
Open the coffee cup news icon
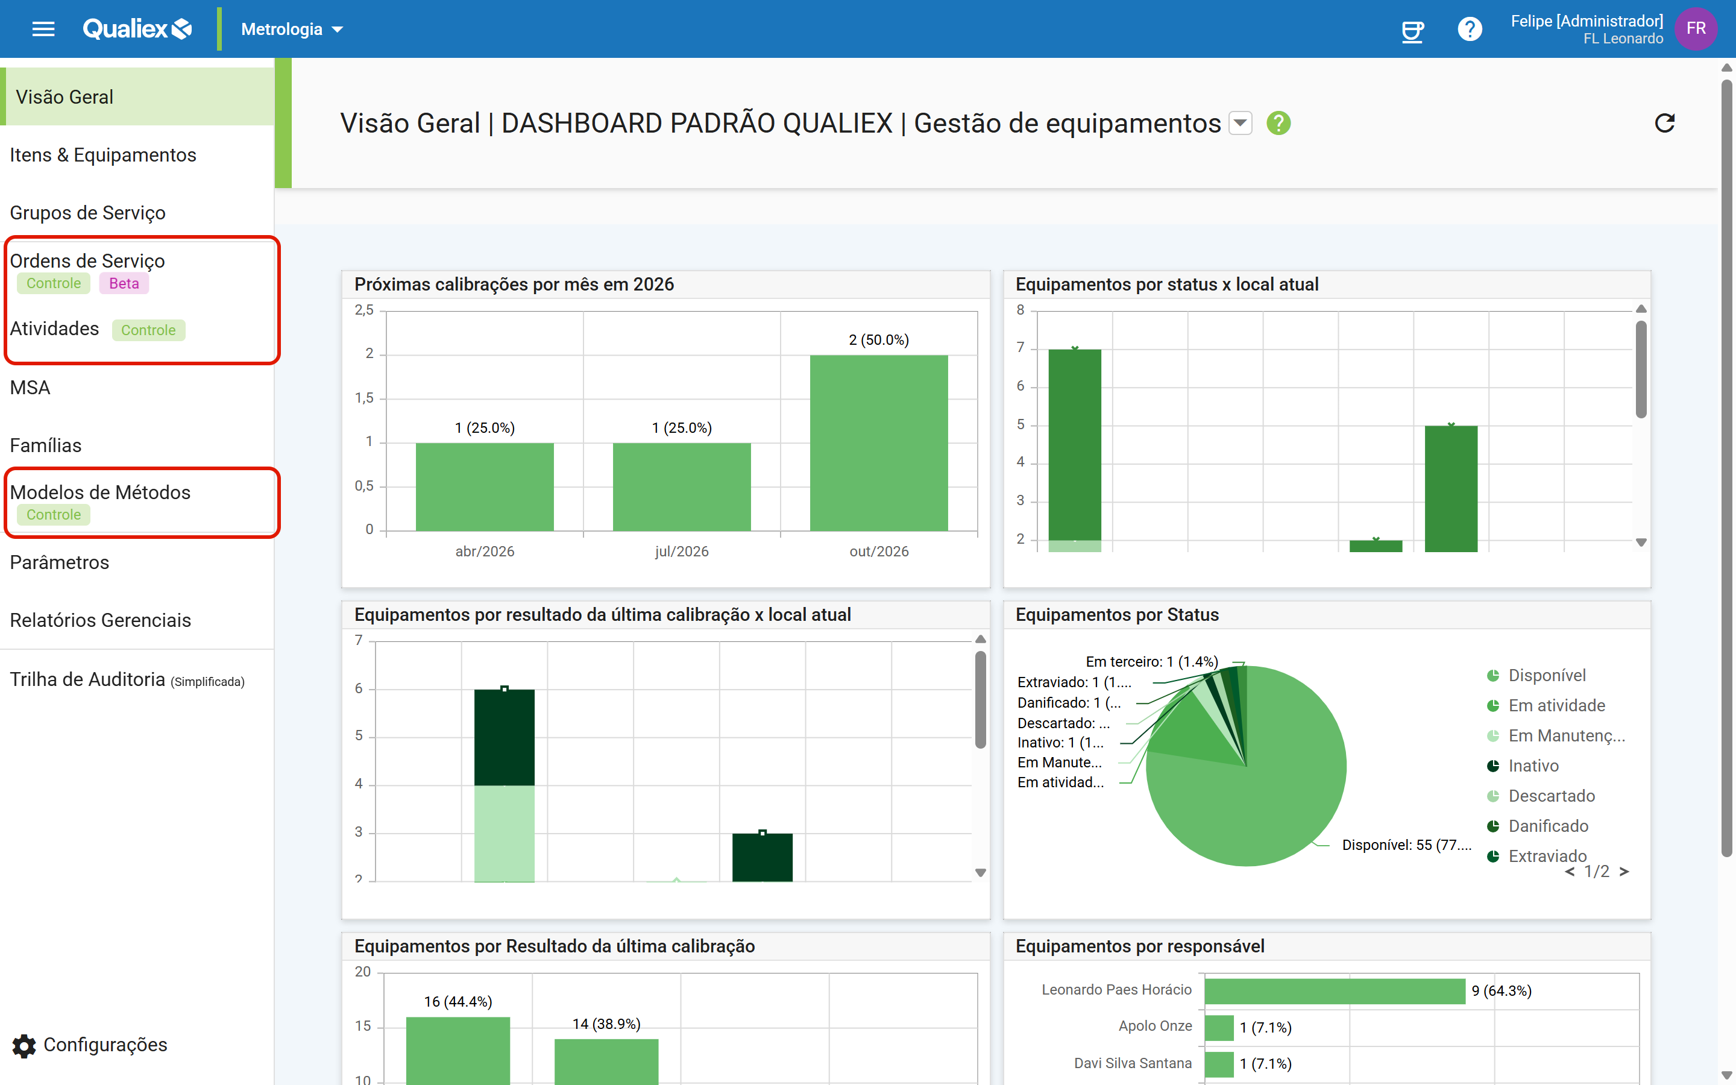(1412, 30)
